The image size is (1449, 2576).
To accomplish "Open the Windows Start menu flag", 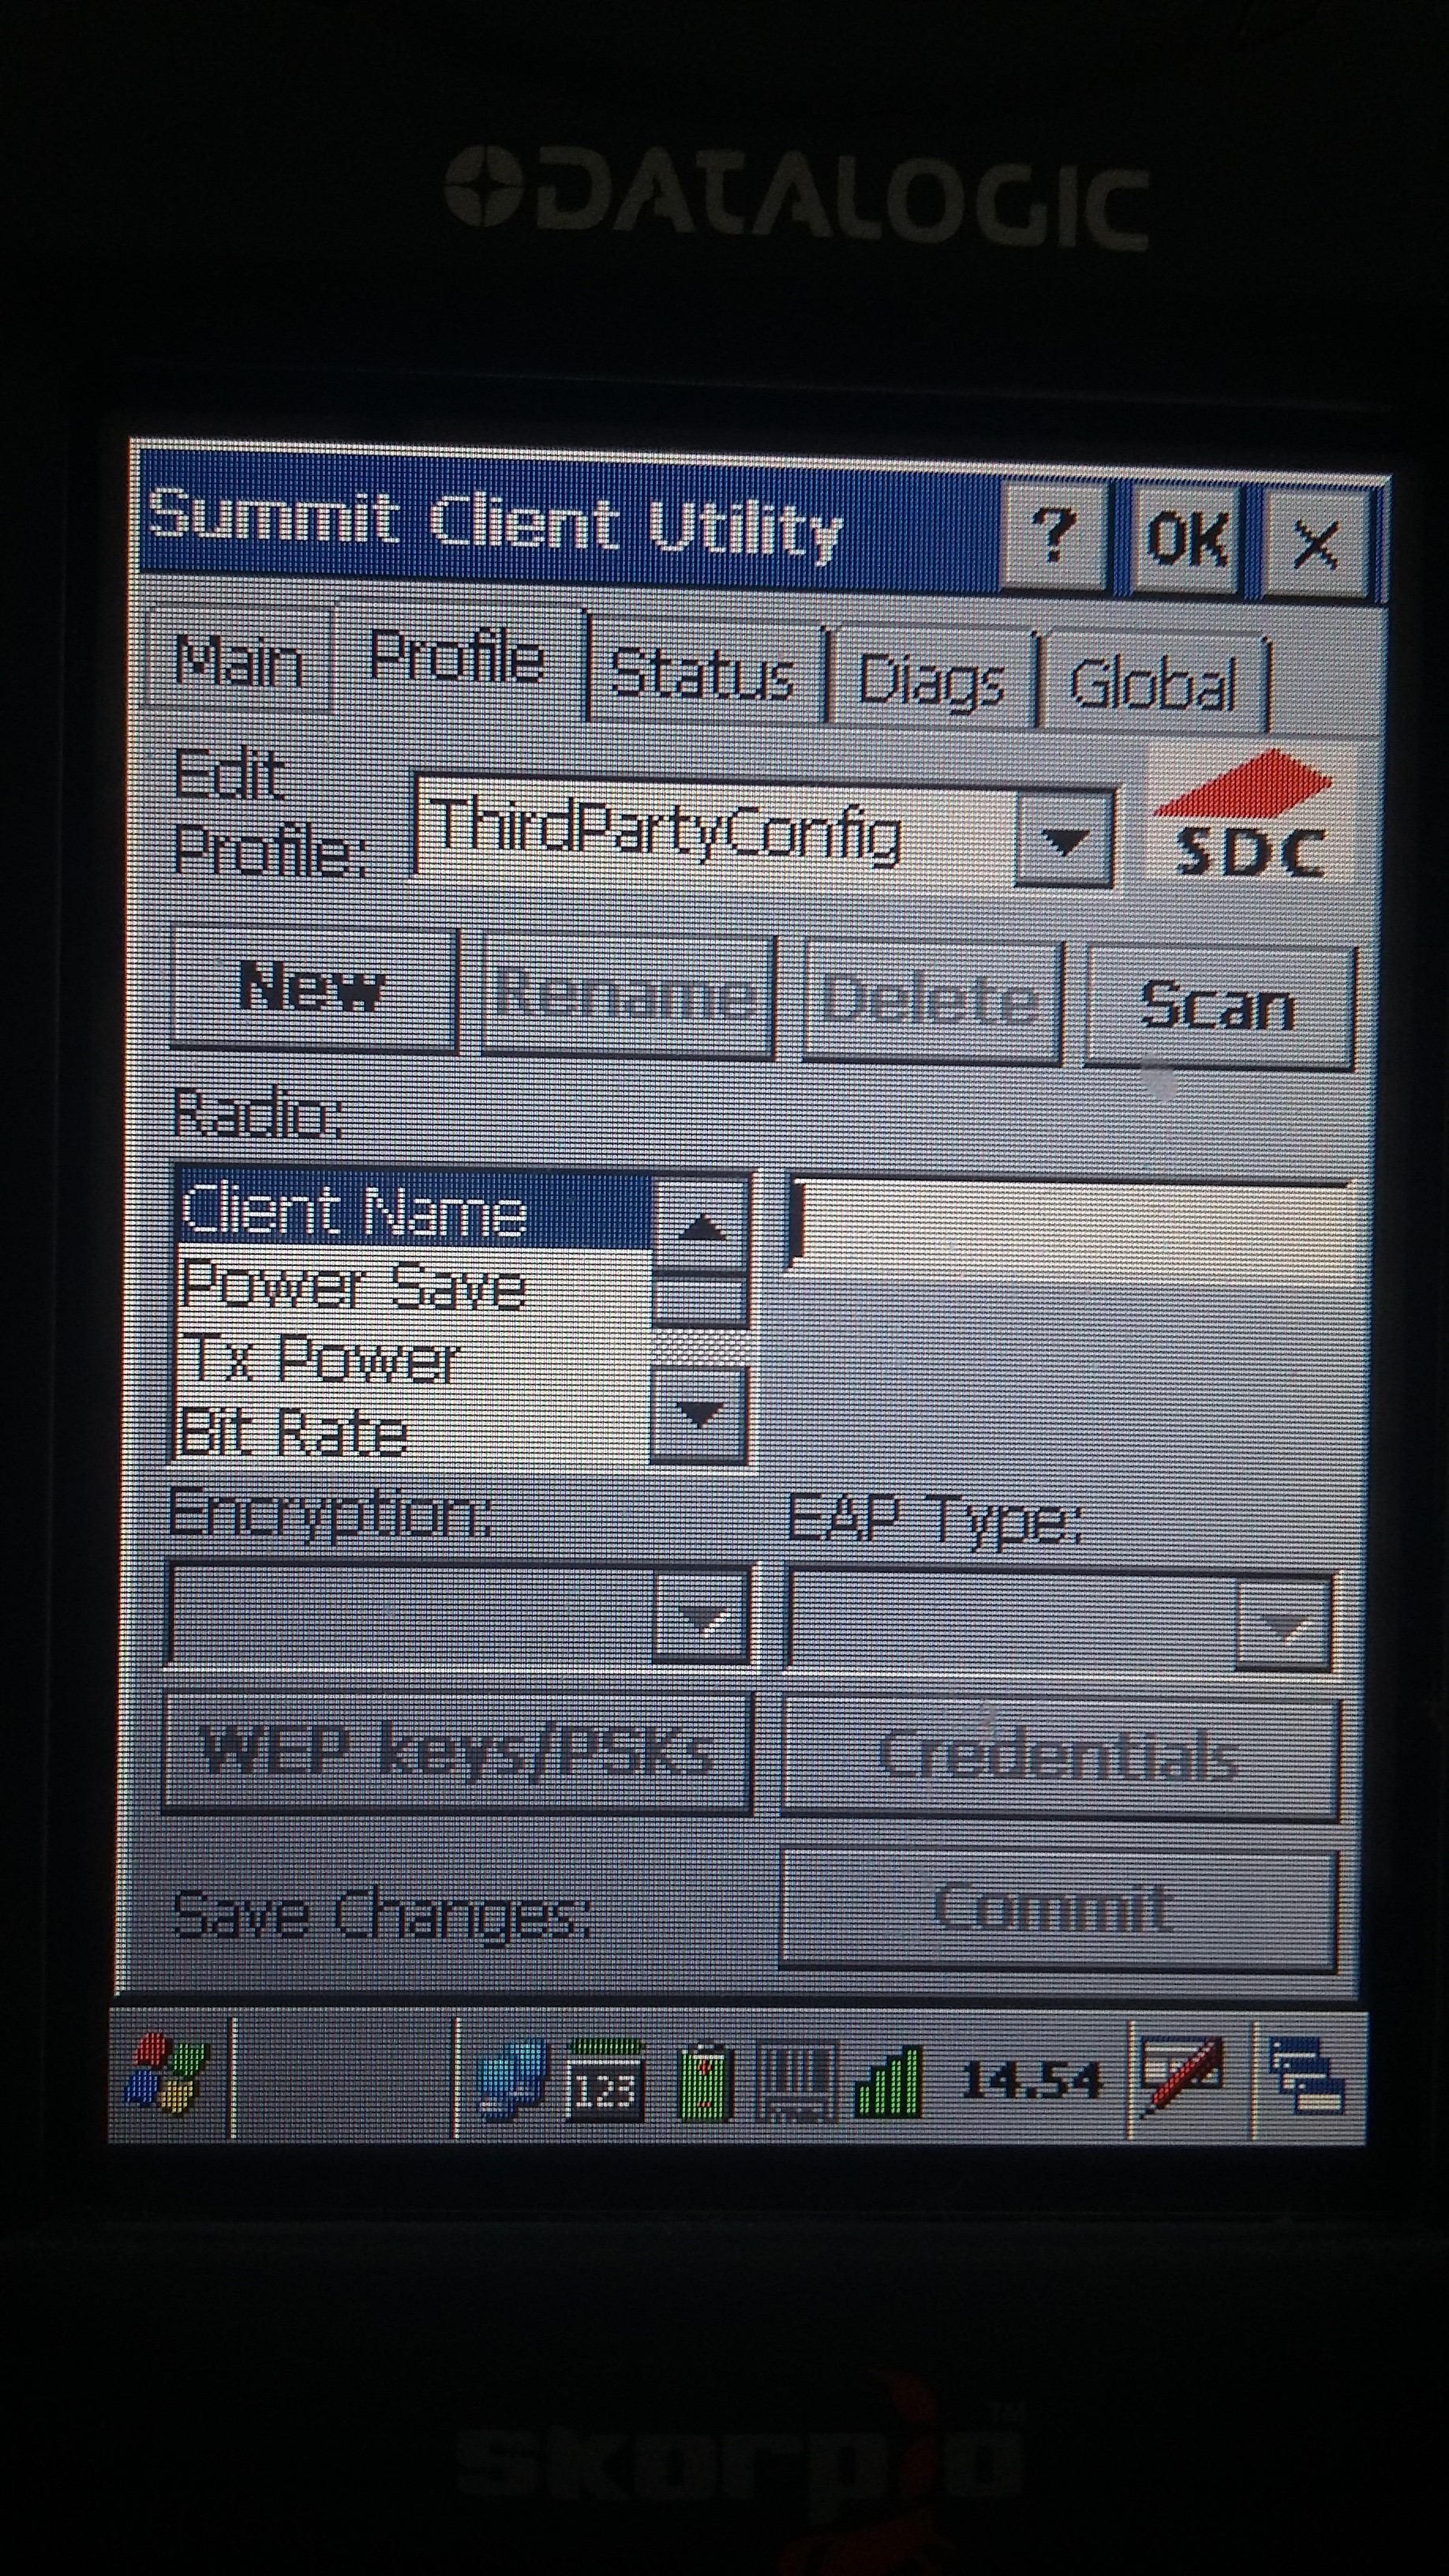I will coord(166,2074).
